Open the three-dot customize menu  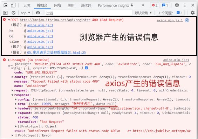point(185,5)
